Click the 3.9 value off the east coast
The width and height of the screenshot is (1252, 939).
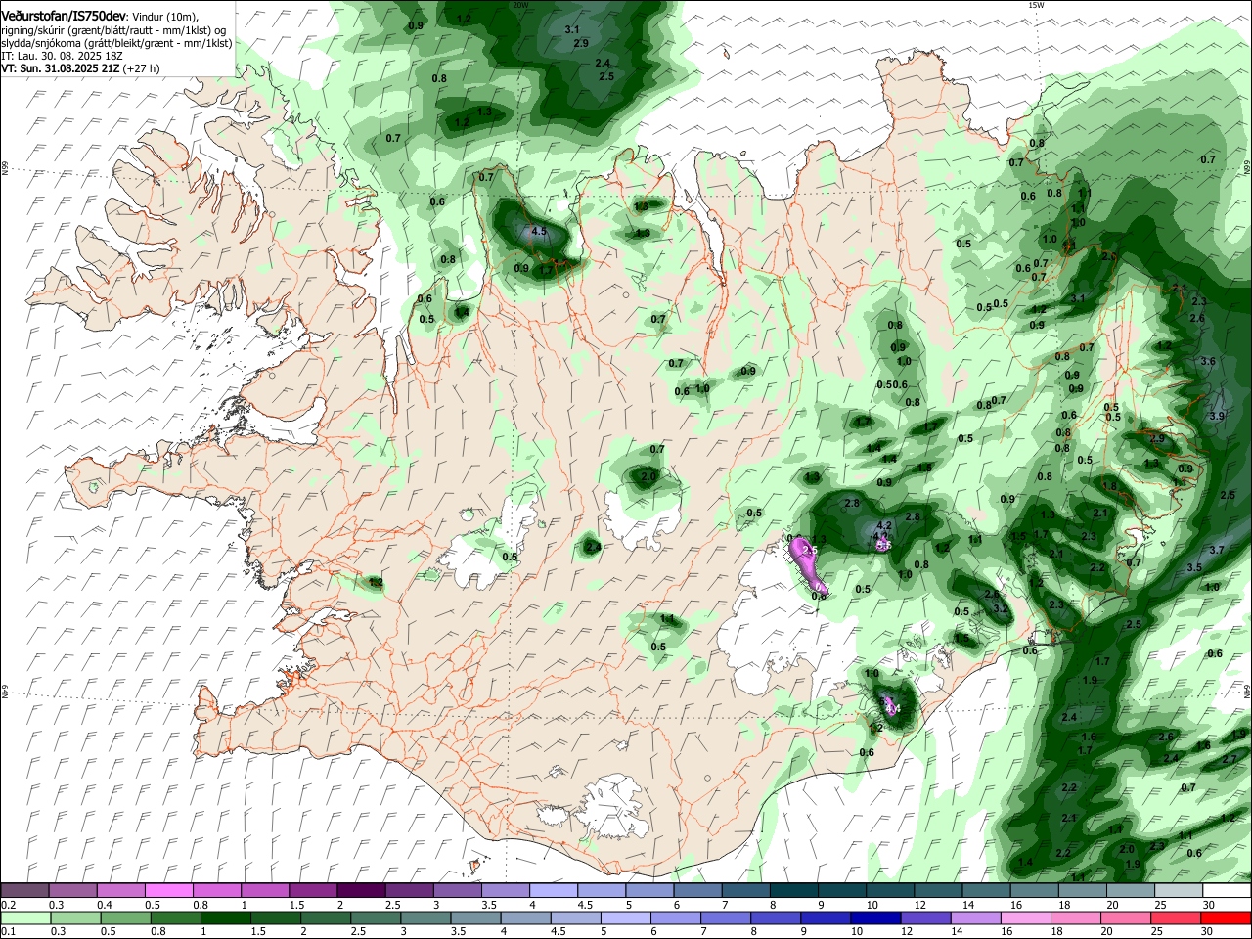(1217, 417)
